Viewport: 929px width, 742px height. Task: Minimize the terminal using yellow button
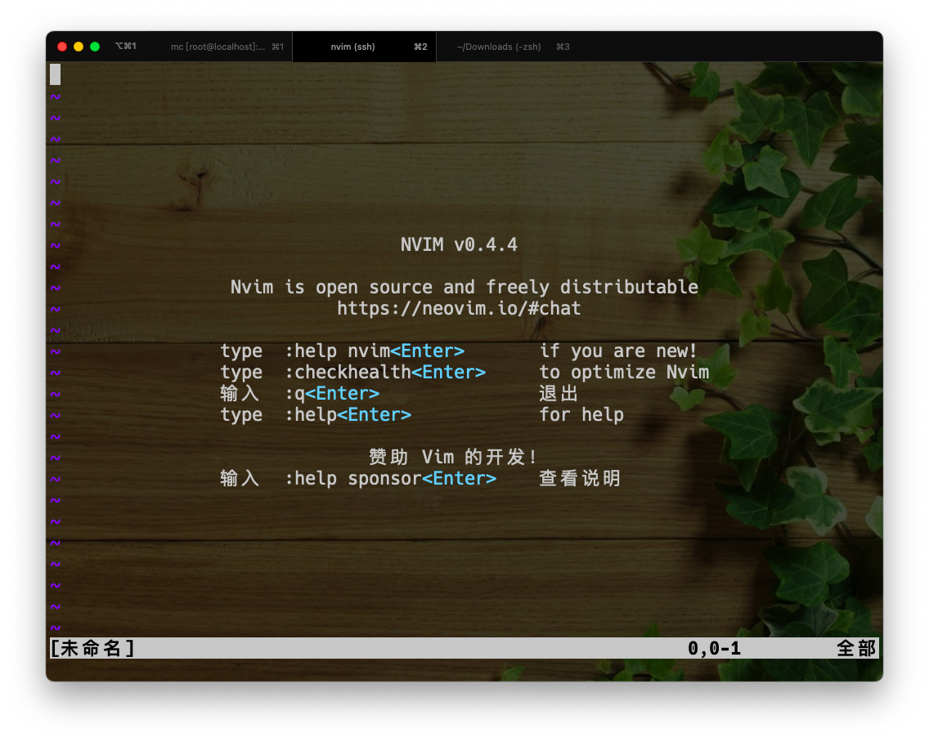click(x=79, y=47)
